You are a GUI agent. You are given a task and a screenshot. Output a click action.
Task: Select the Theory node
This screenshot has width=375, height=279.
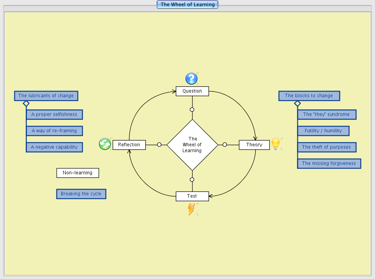(x=254, y=145)
